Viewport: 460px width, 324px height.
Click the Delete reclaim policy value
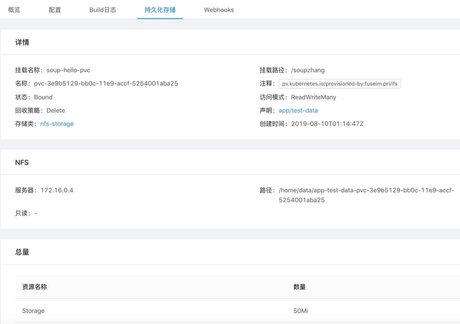(56, 110)
